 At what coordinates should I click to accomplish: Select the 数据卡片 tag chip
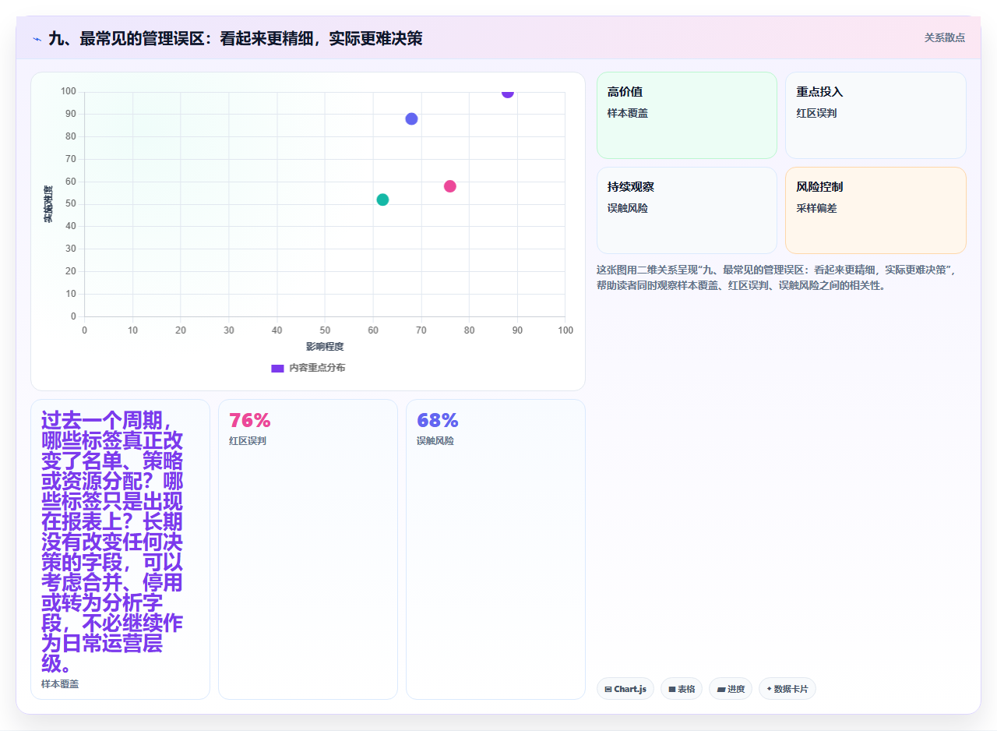787,689
